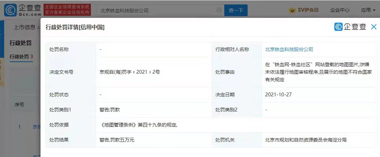Click the 查一下 search button

pyautogui.click(x=236, y=10)
